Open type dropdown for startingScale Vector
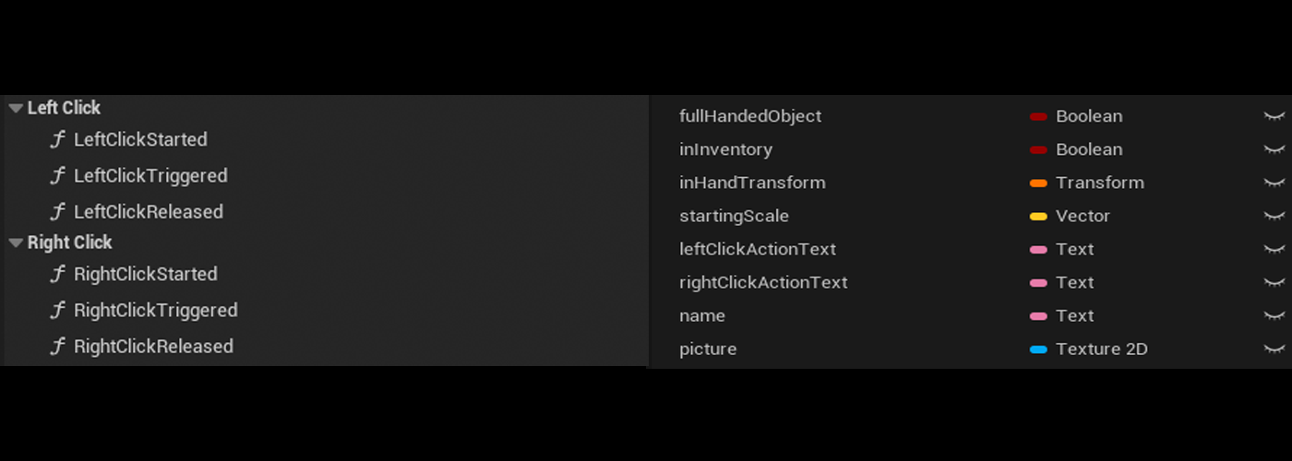 1083,217
